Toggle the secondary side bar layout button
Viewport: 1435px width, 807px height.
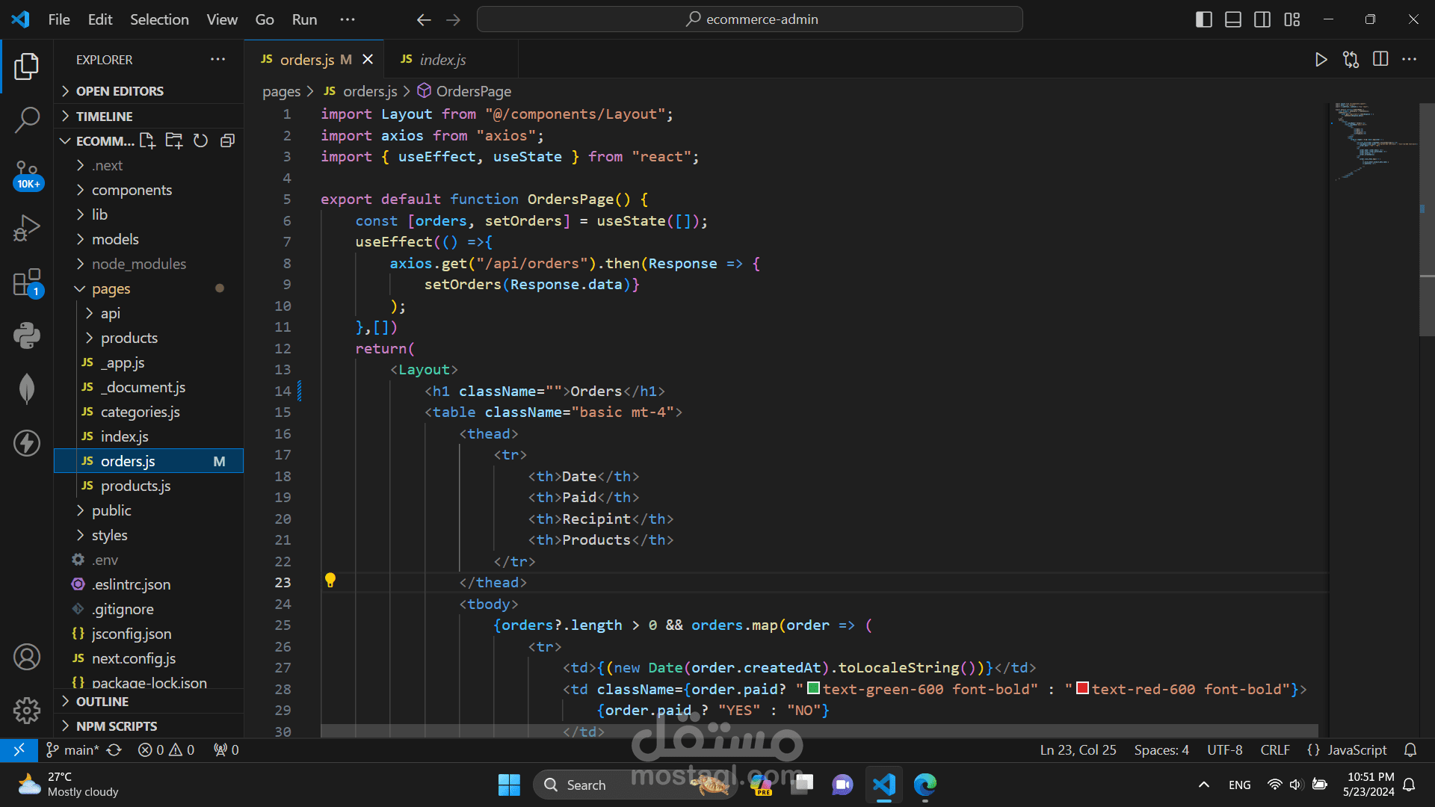click(x=1262, y=19)
